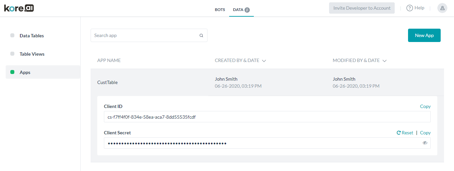Image resolution: width=454 pixels, height=171 pixels.
Task: Click the New App button
Action: pyautogui.click(x=424, y=35)
